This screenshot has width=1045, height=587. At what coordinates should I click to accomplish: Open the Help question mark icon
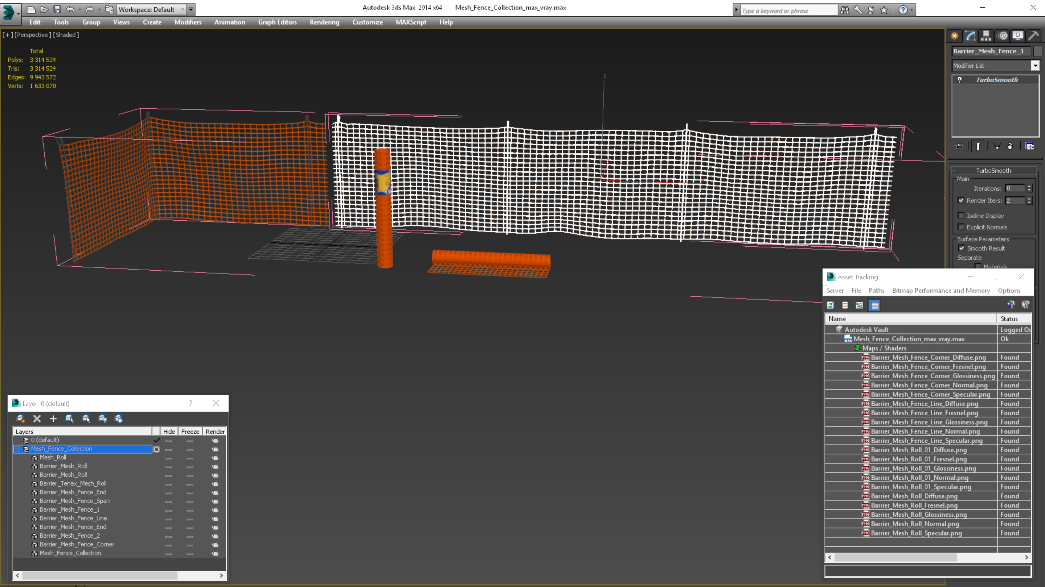click(x=903, y=10)
